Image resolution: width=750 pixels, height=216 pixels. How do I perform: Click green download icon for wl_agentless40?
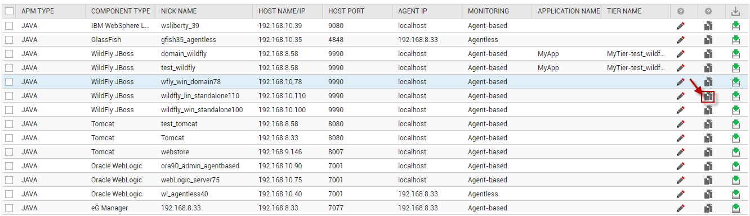click(x=735, y=194)
